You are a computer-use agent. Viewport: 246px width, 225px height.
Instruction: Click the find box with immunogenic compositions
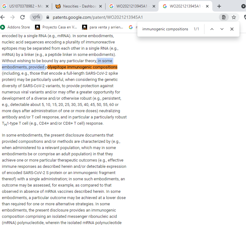165,29
